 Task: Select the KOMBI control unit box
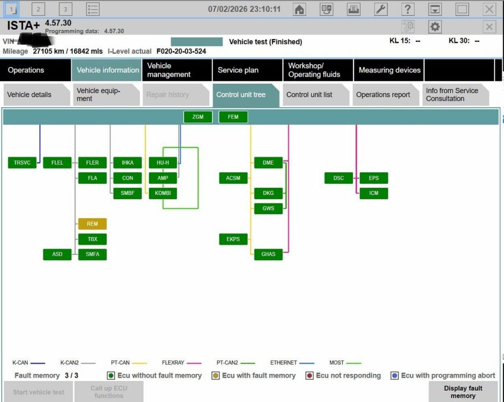(162, 193)
